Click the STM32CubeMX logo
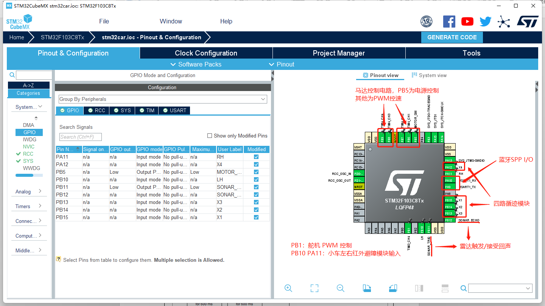Image resolution: width=545 pixels, height=306 pixels. [19, 22]
